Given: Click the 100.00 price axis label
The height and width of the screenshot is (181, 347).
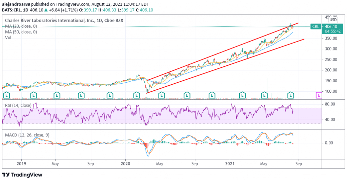Looking at the screenshot, I should (331, 91).
